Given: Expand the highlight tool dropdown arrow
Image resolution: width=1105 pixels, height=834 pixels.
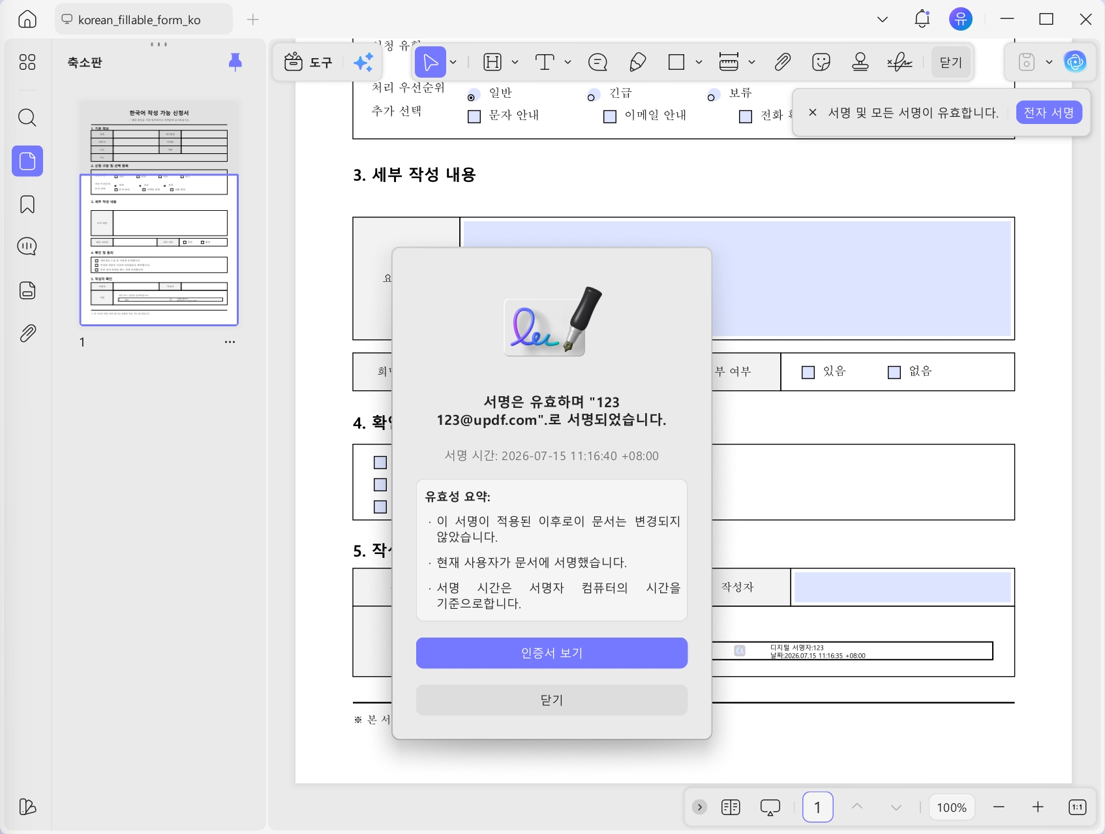Looking at the screenshot, I should coord(515,62).
